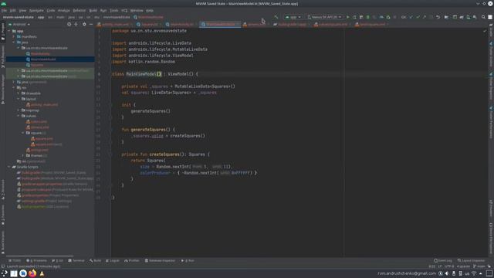Viewport: 494px width, 278px height.
Task: Run the app with green play icon
Action: 348,17
